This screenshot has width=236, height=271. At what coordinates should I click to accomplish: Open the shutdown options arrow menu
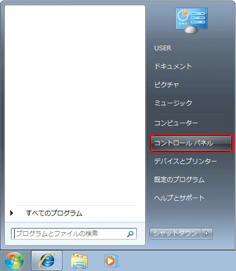pyautogui.click(x=207, y=233)
